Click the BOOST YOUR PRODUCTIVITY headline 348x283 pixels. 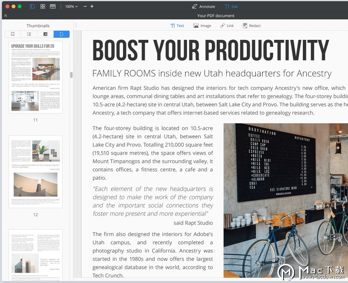(x=211, y=50)
